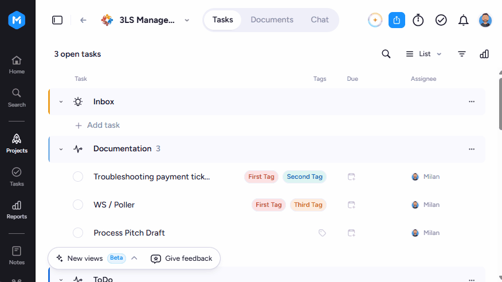
Task: Click the Tags column header
Action: [x=320, y=79]
